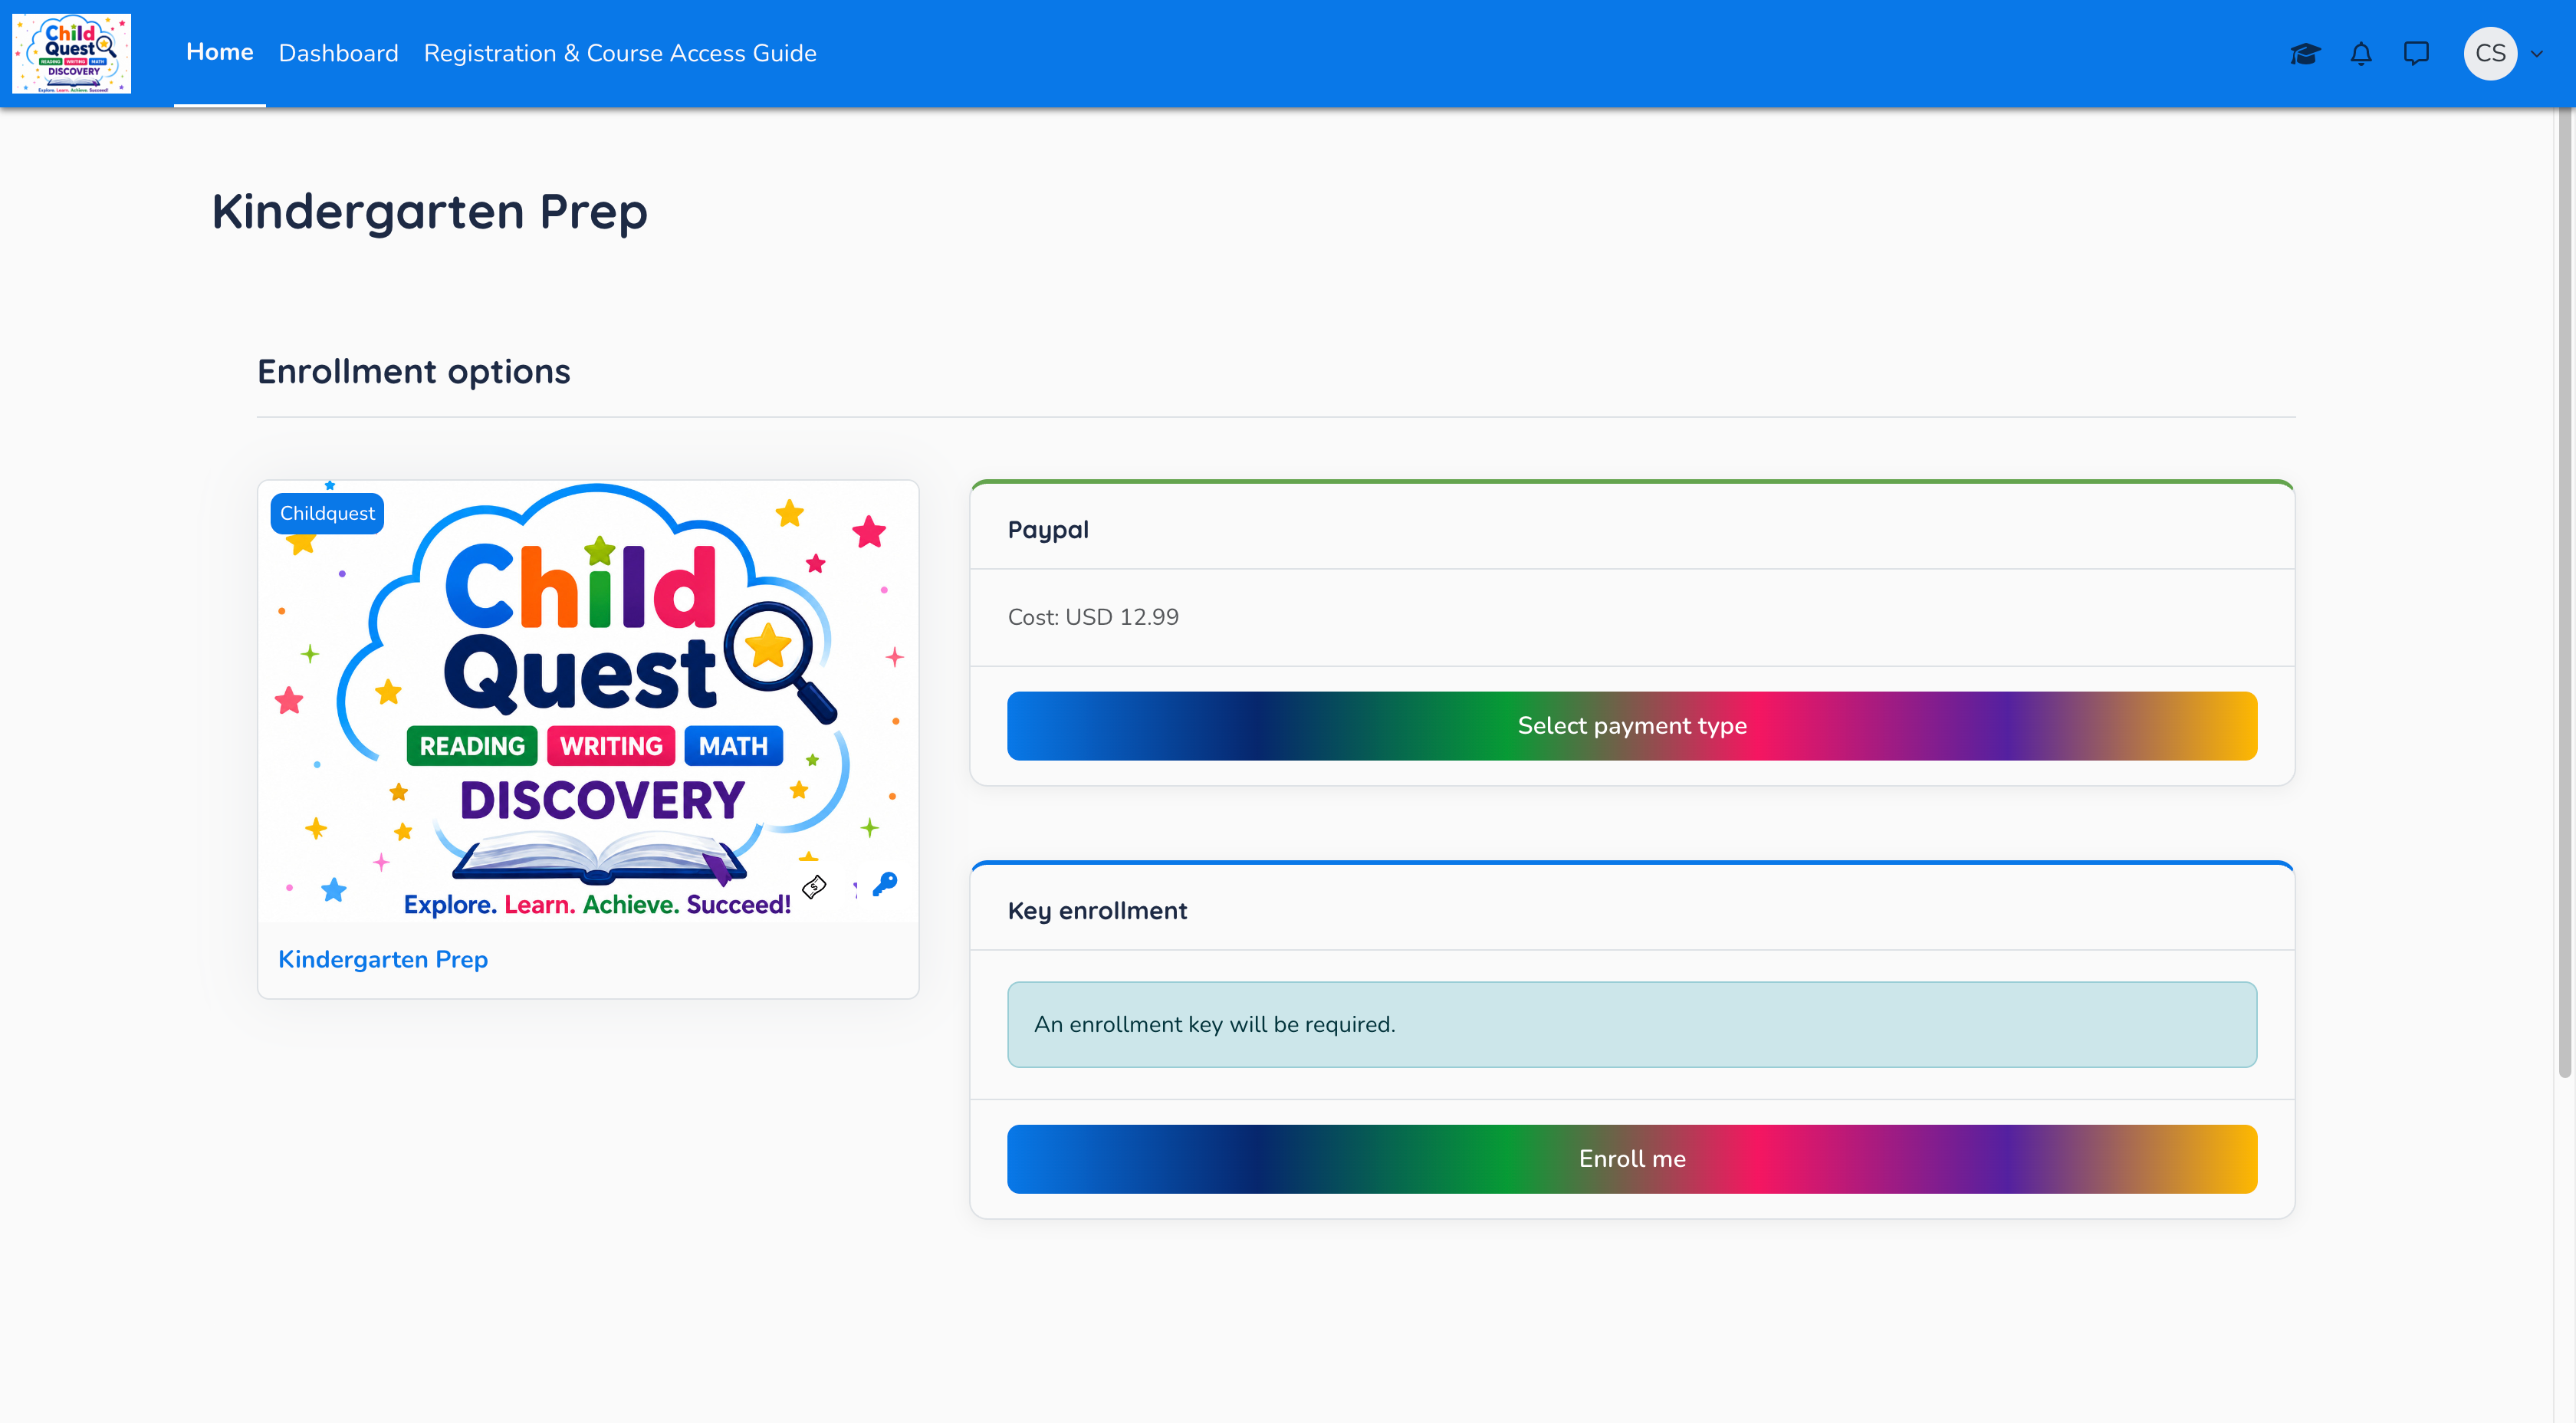Click the blue key enrollment icon
Image resolution: width=2576 pixels, height=1423 pixels.
pos(885,883)
